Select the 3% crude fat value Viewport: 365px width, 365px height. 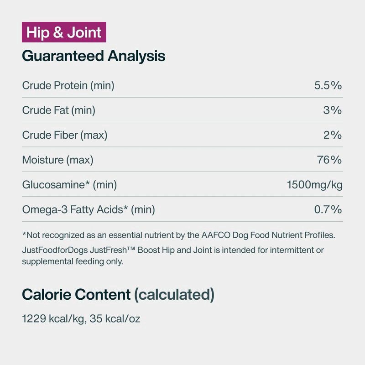coord(332,110)
